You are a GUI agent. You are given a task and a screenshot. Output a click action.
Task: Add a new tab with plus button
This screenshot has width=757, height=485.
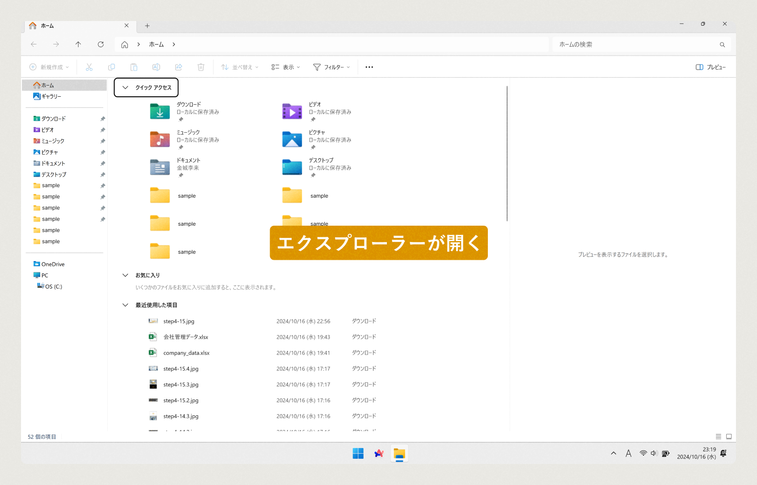[x=147, y=26]
